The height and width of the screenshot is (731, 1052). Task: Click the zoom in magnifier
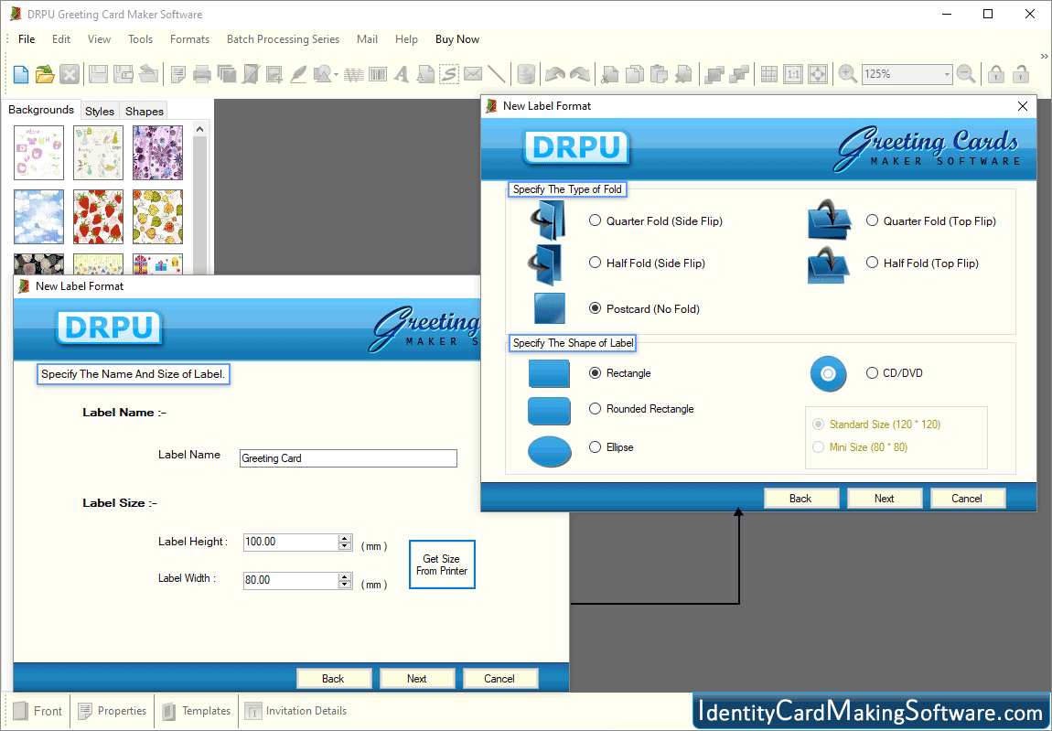tap(847, 74)
